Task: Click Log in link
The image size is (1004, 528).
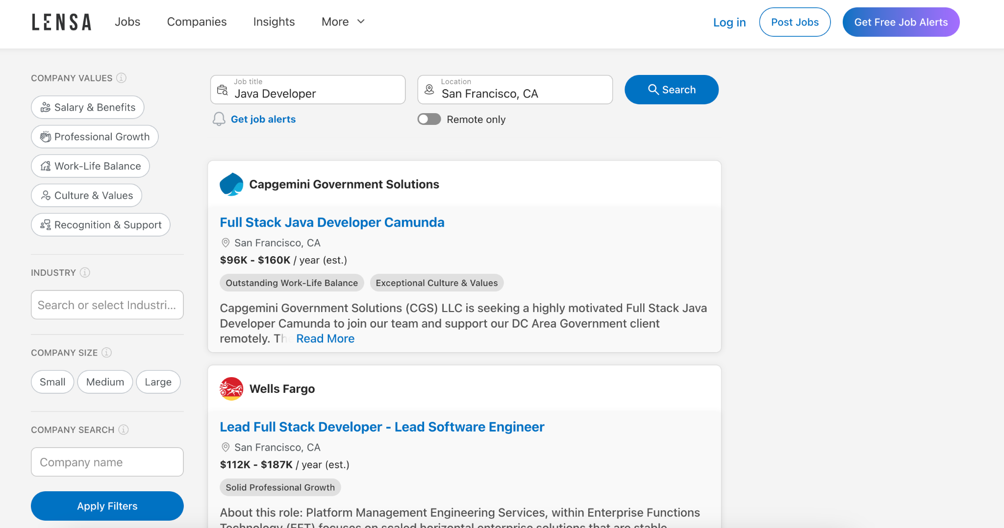Action: (x=729, y=22)
